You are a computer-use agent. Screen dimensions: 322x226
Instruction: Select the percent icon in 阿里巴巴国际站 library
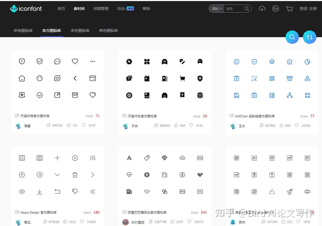[x=165, y=191]
